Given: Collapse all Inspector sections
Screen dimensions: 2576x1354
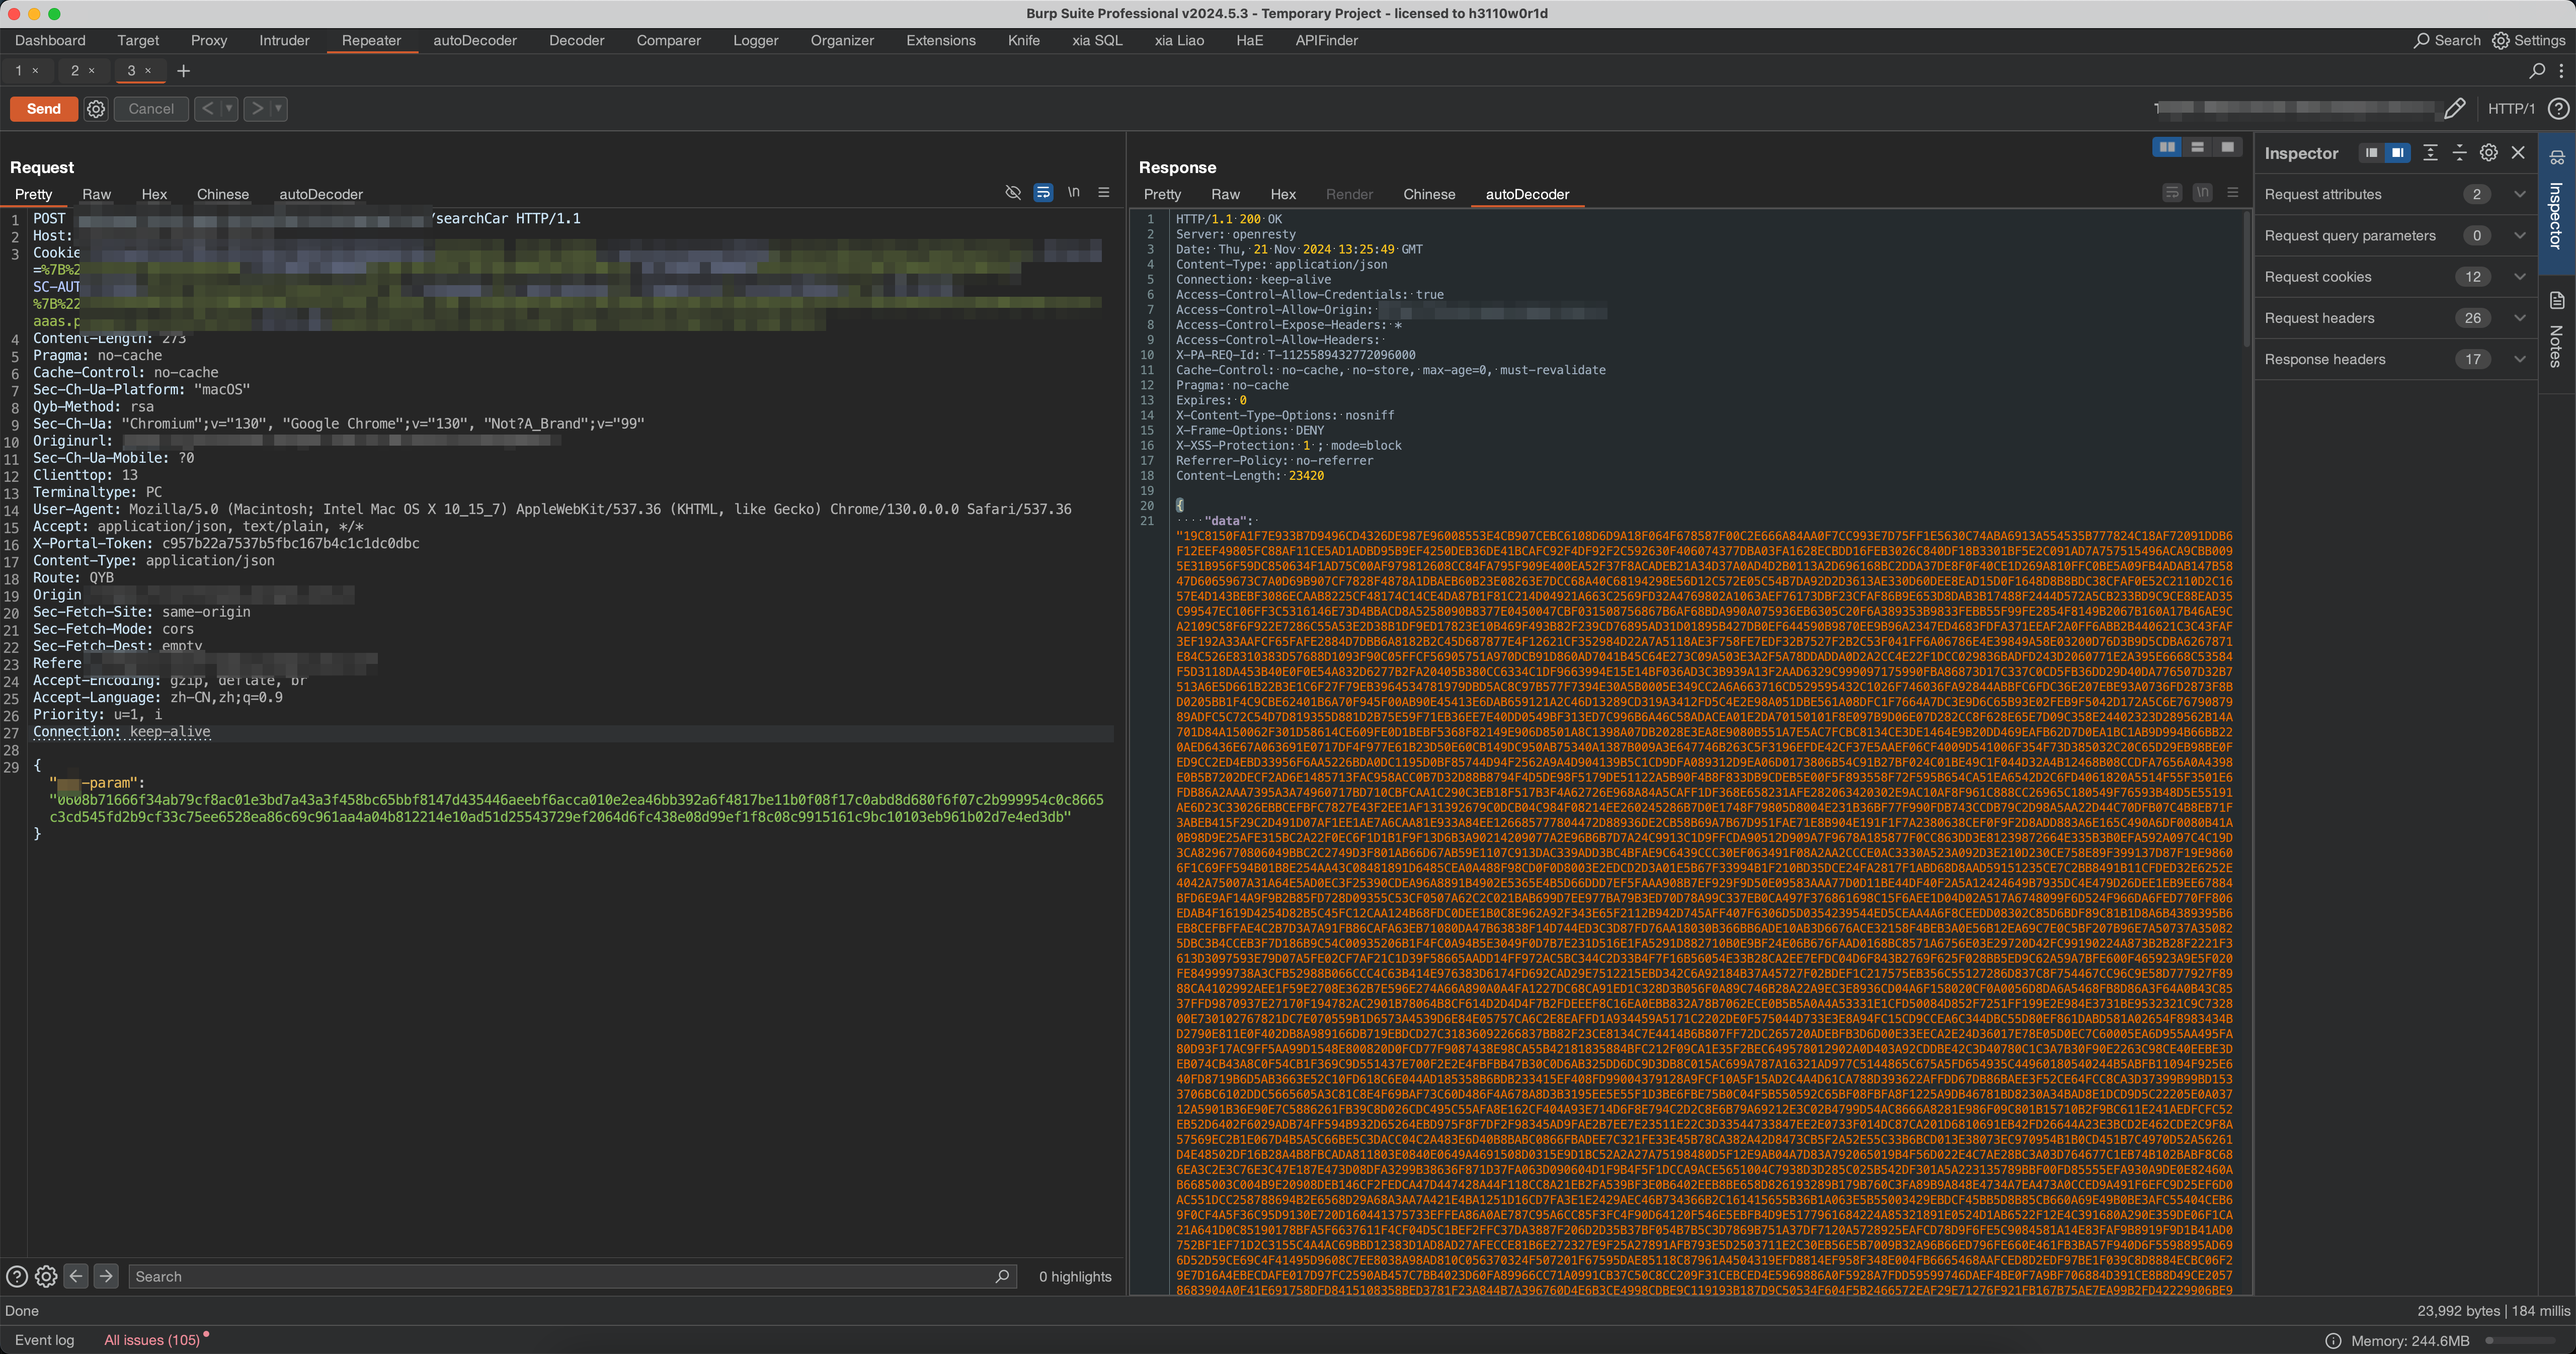Looking at the screenshot, I should click(x=2459, y=153).
